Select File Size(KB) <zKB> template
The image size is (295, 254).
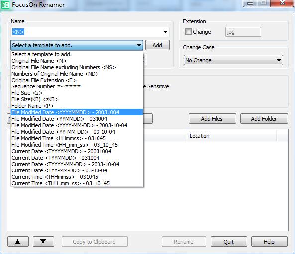(77, 99)
